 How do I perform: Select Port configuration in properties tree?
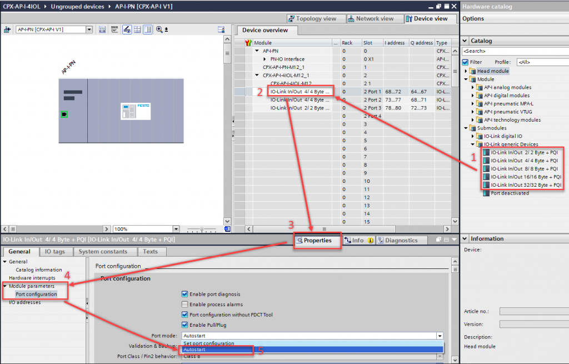(36, 295)
